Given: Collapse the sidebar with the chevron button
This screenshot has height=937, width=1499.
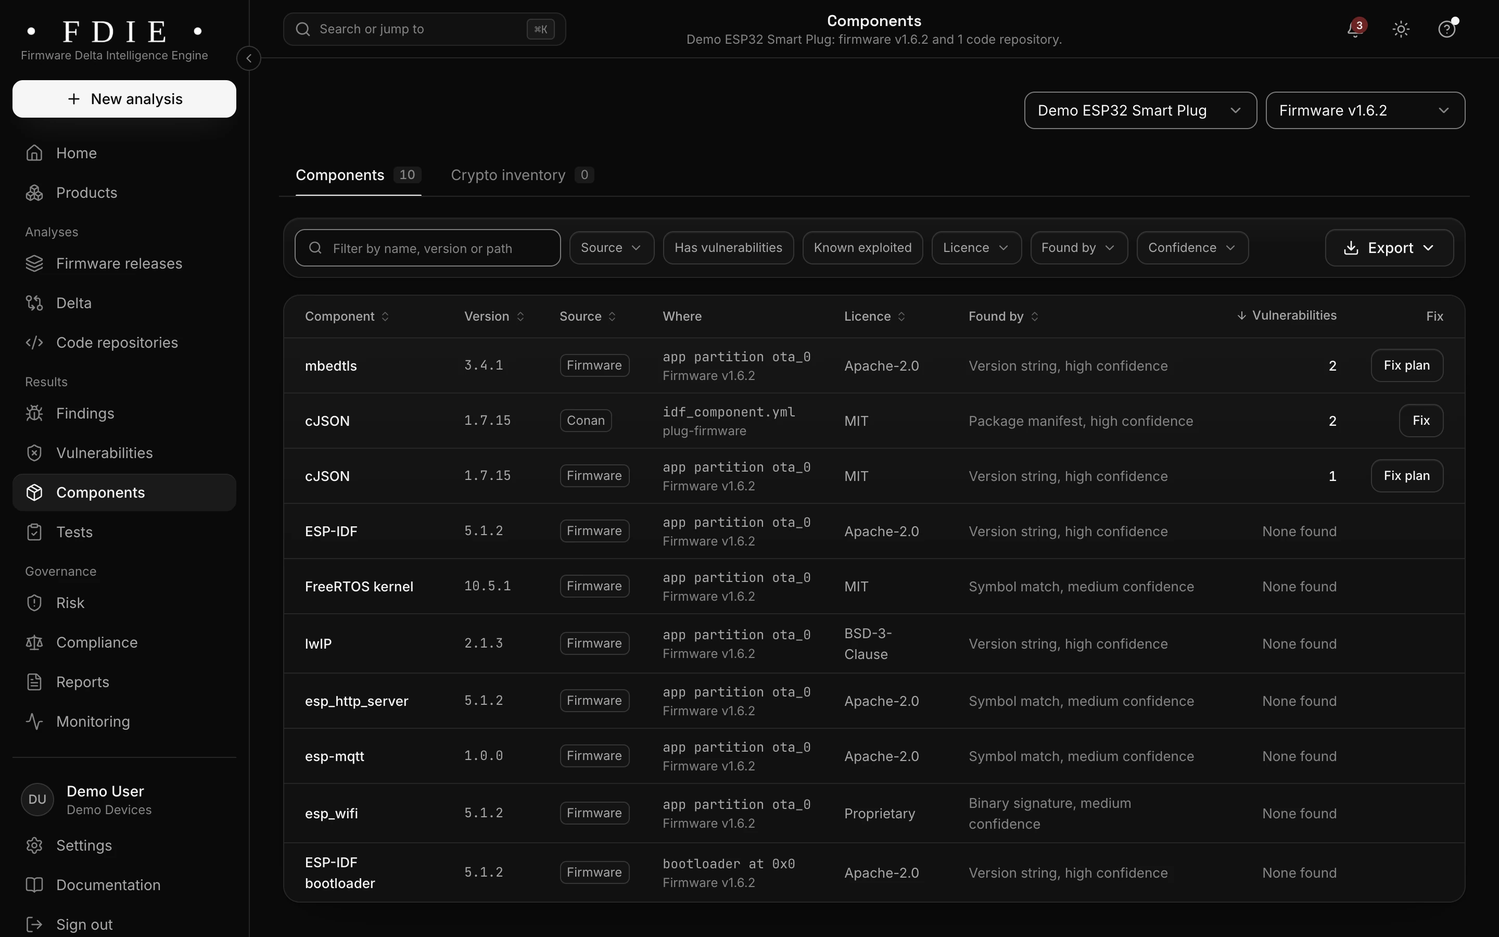Looking at the screenshot, I should pyautogui.click(x=248, y=58).
